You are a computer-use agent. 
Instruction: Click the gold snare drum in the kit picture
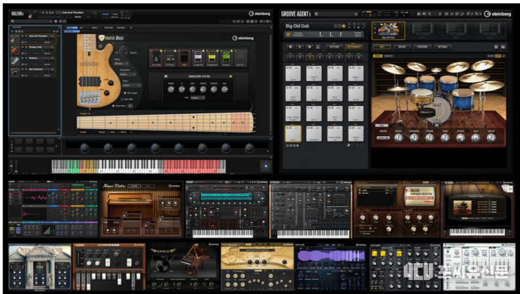point(422,96)
